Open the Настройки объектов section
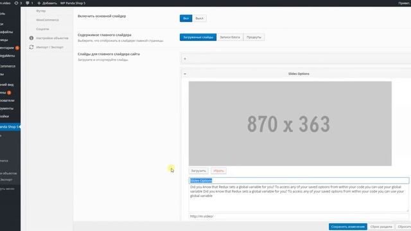Image resolution: width=411 pixels, height=231 pixels. click(x=52, y=38)
